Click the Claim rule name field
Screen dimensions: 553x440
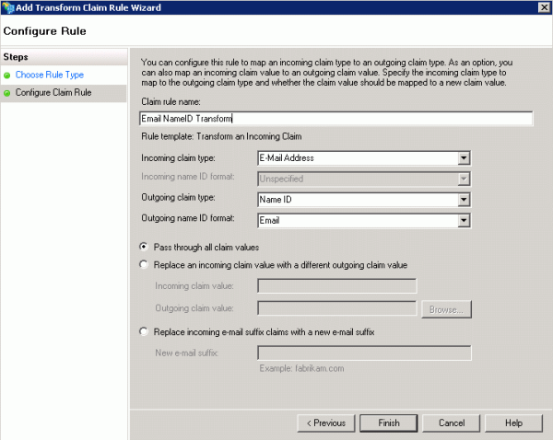[336, 119]
